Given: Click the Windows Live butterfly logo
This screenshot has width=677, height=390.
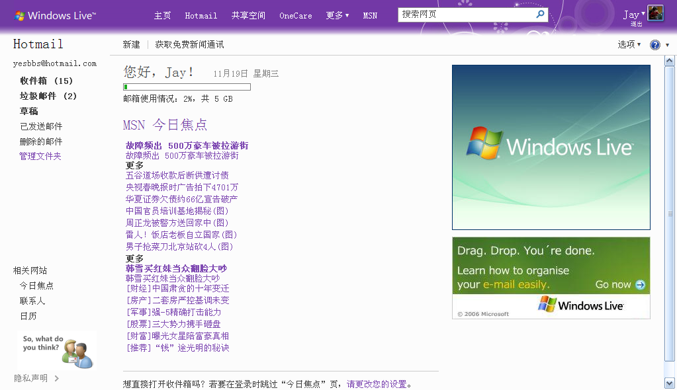Looking at the screenshot, I should [19, 16].
